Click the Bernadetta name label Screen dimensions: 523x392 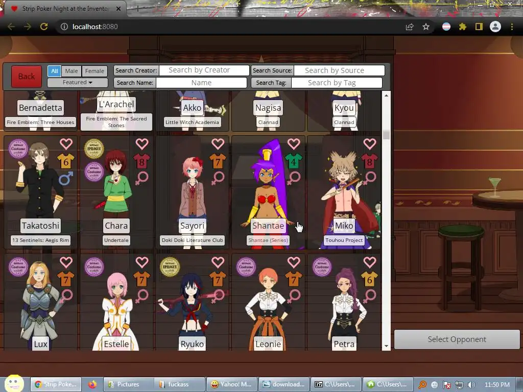[x=40, y=108]
